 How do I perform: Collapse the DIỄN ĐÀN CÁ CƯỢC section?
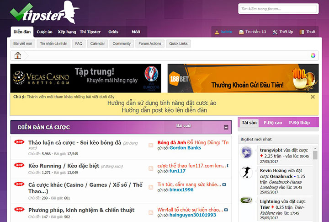click(226, 127)
